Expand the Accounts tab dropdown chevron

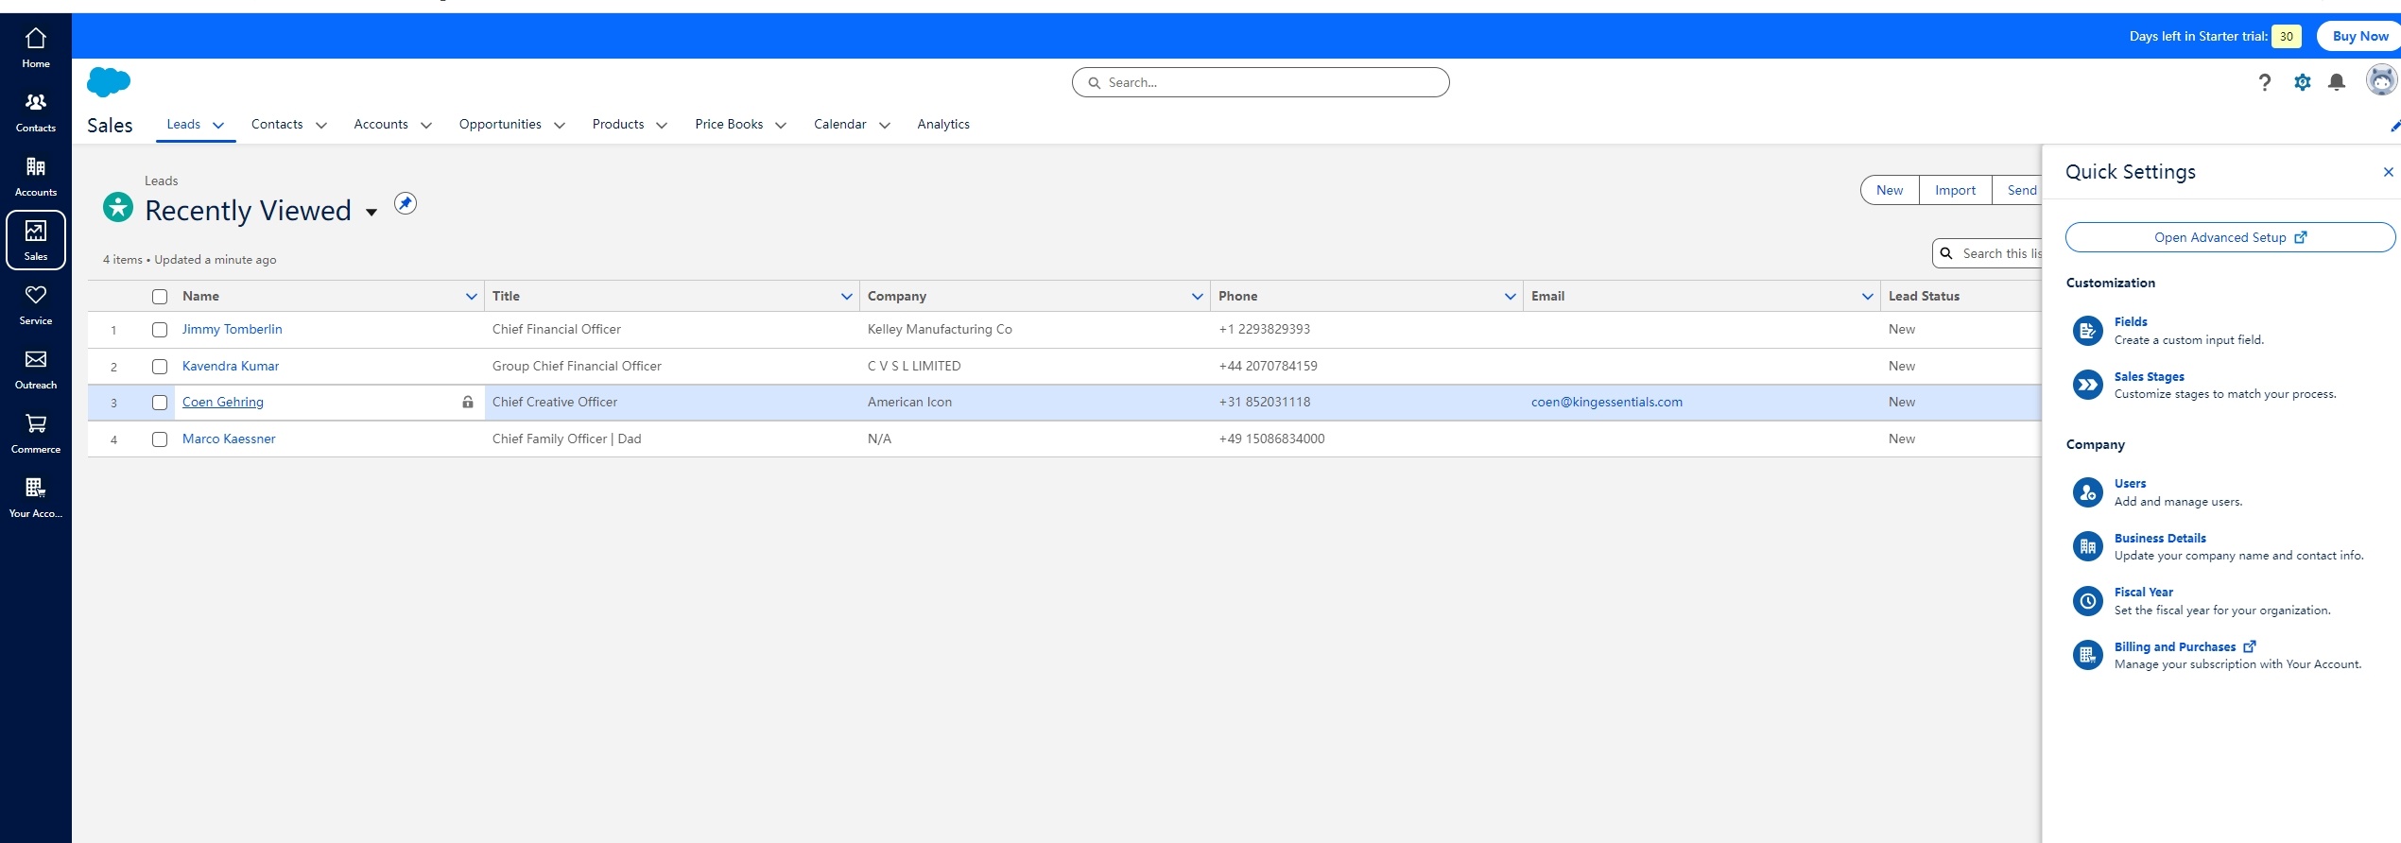(426, 125)
